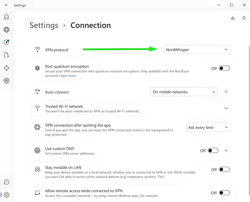250x202 pixels.
Task: Click the Trusted Wi-Fi network icon
Action: [x=37, y=108]
